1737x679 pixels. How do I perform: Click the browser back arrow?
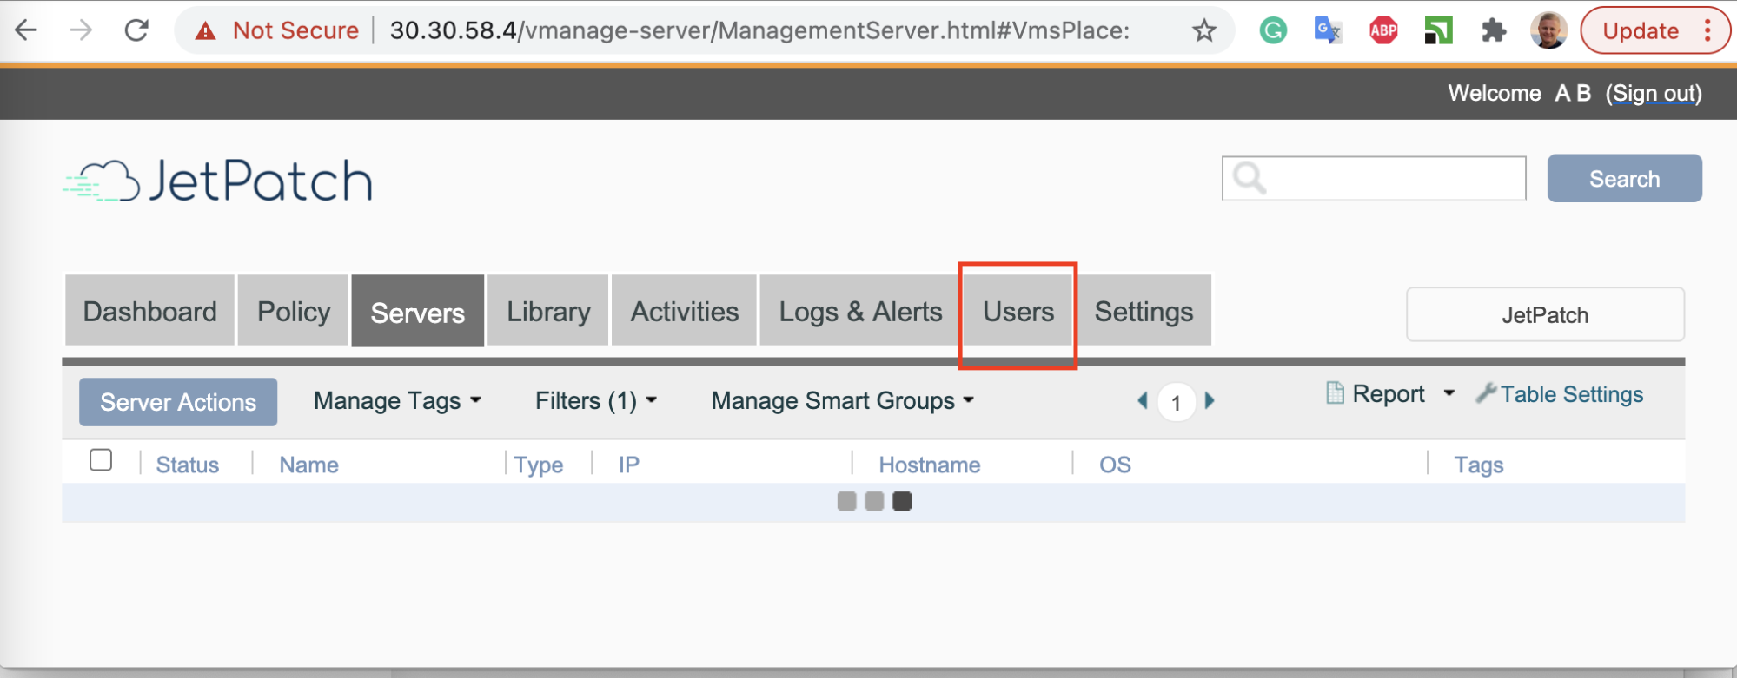pos(27,30)
